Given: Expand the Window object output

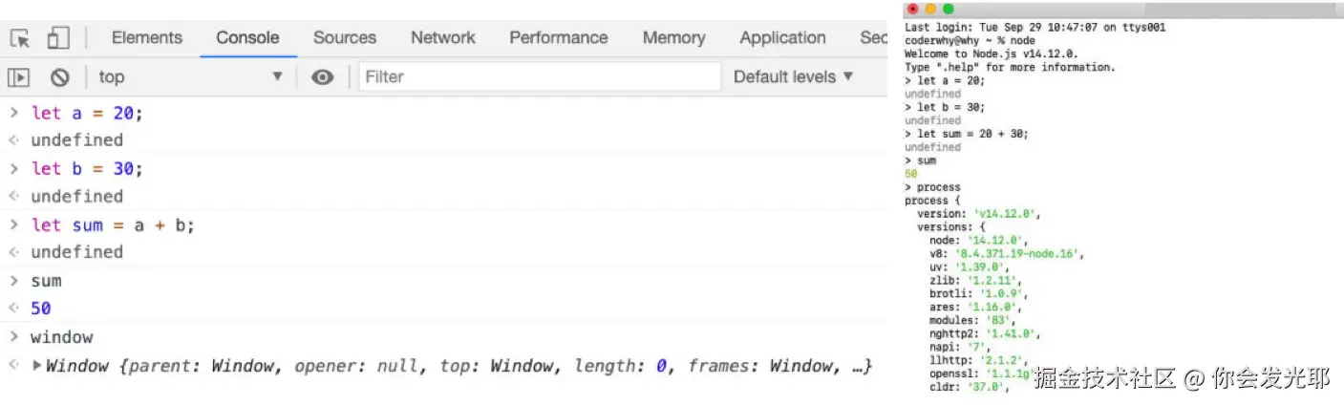Looking at the screenshot, I should pos(37,366).
